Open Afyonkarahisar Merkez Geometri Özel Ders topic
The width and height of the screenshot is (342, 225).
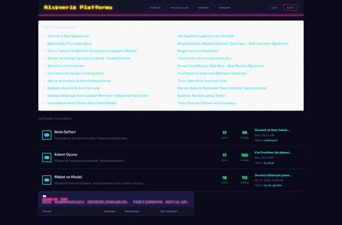tap(233, 43)
